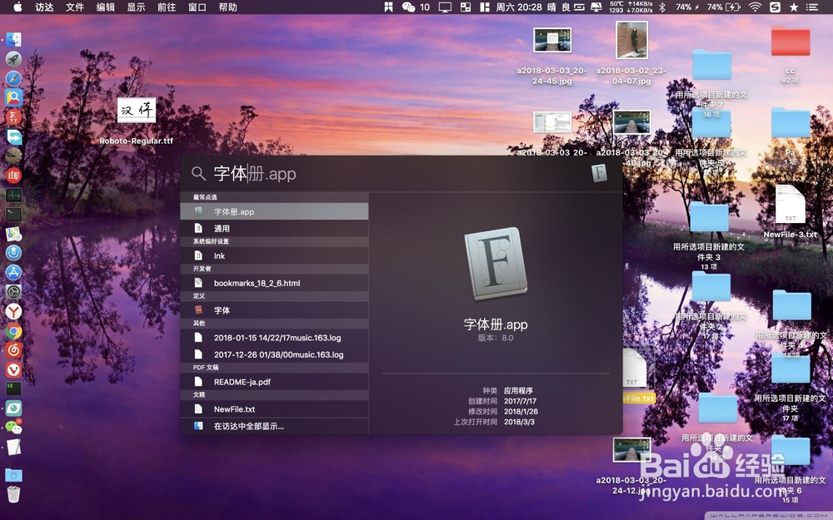The height and width of the screenshot is (520, 833).
Task: Open Finder from the Dock
Action: tap(14, 38)
